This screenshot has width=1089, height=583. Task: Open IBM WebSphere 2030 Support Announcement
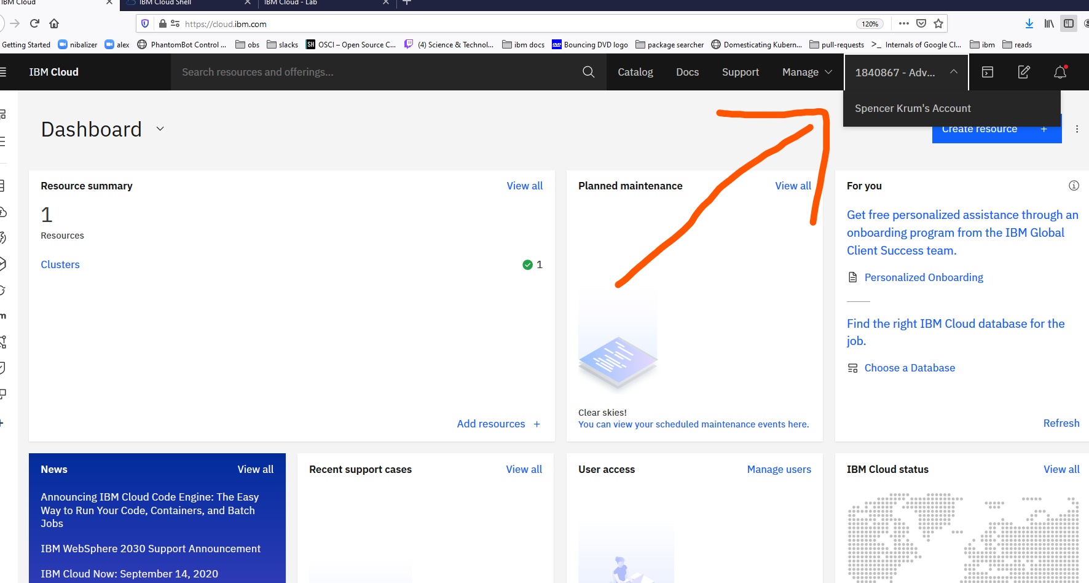[151, 549]
